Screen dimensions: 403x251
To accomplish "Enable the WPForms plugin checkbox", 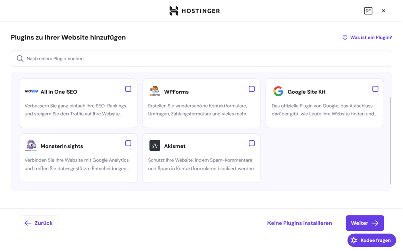I will pyautogui.click(x=252, y=89).
